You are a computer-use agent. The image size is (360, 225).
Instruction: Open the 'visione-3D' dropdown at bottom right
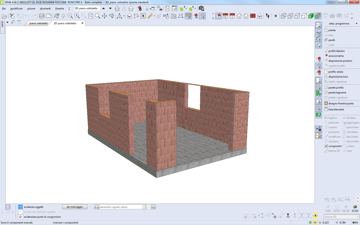pyautogui.click(x=357, y=217)
